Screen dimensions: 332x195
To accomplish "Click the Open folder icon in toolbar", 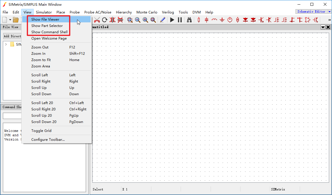I will [x=16, y=20].
